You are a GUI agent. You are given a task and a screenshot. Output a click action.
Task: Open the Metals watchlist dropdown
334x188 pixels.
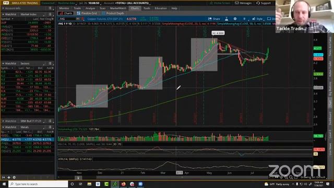click(x=32, y=127)
